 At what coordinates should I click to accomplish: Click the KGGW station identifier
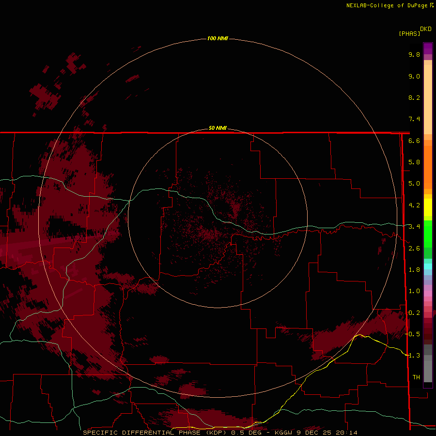(283, 433)
